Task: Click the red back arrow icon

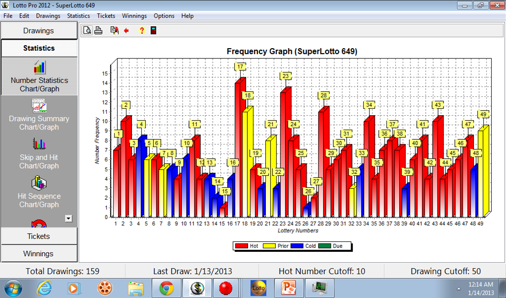Action: [126, 31]
